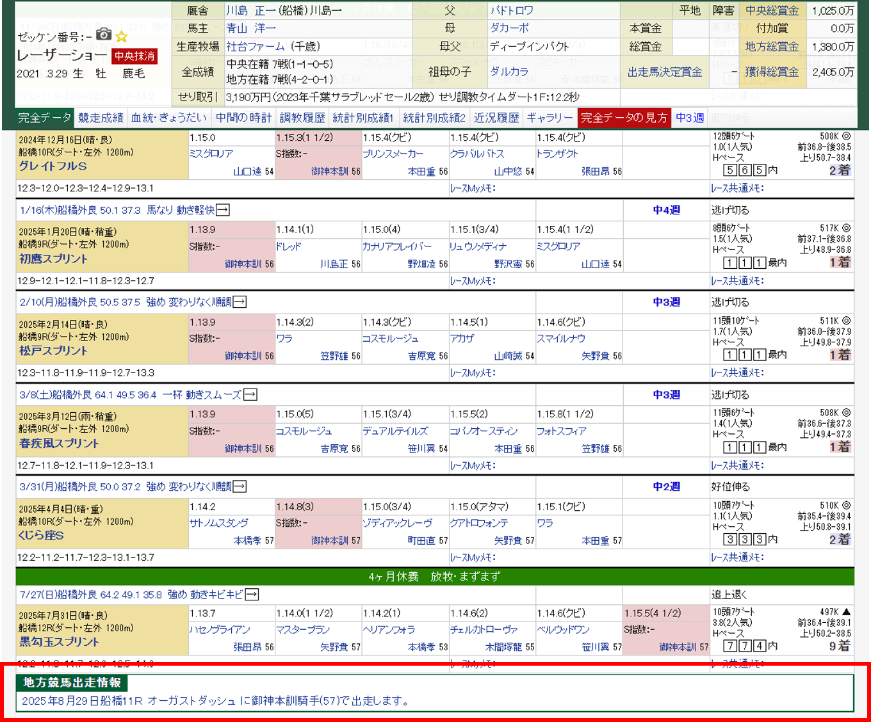Open horse マスターブラン link
This screenshot has width=871, height=722.
(x=303, y=630)
